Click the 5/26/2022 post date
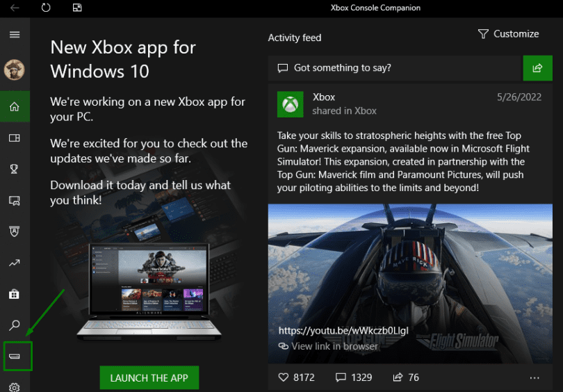 pos(519,97)
